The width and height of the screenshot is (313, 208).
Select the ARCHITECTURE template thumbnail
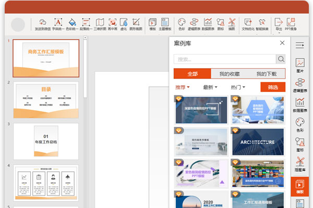pos(258,141)
